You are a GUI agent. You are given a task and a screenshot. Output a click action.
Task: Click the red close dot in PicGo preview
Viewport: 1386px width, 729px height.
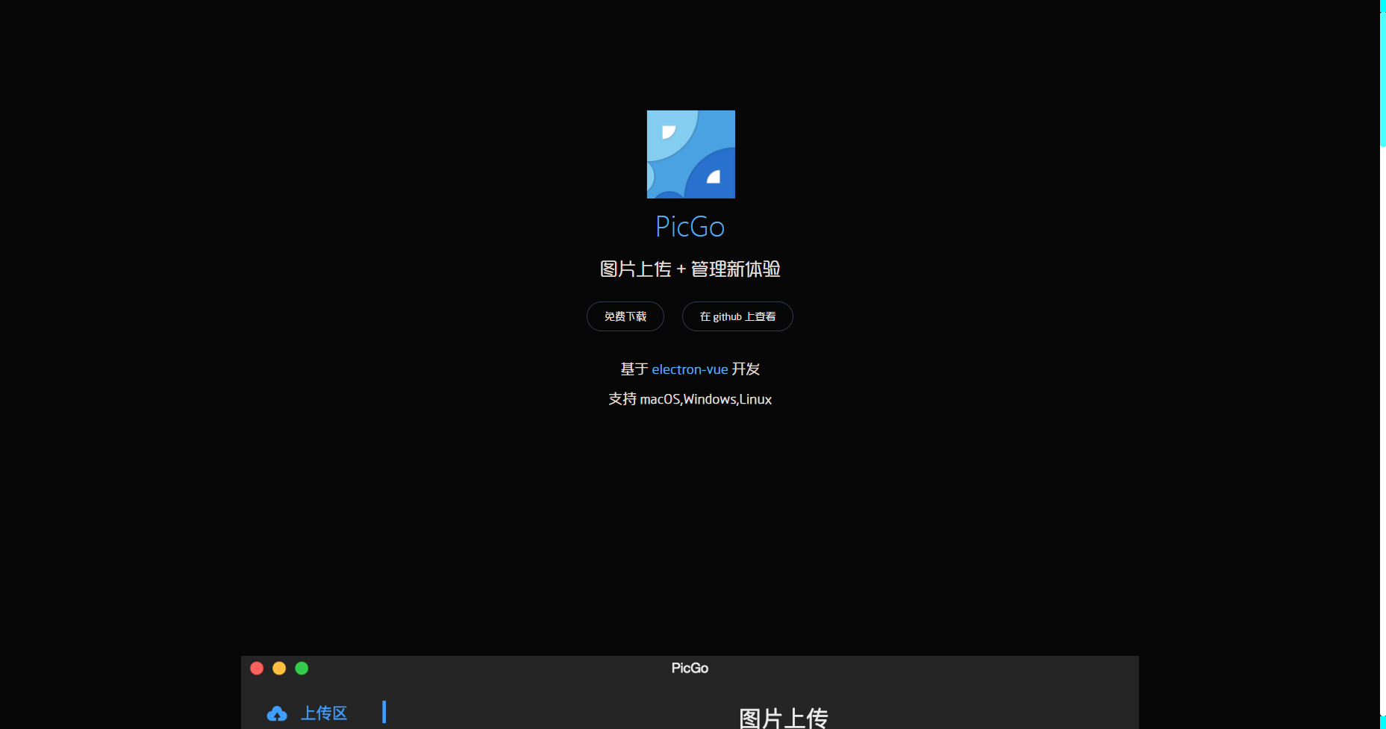pos(257,669)
